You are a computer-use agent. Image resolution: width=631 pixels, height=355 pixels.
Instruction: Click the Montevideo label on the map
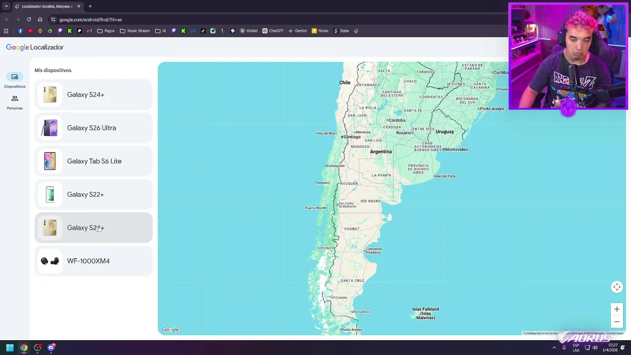coord(456,149)
